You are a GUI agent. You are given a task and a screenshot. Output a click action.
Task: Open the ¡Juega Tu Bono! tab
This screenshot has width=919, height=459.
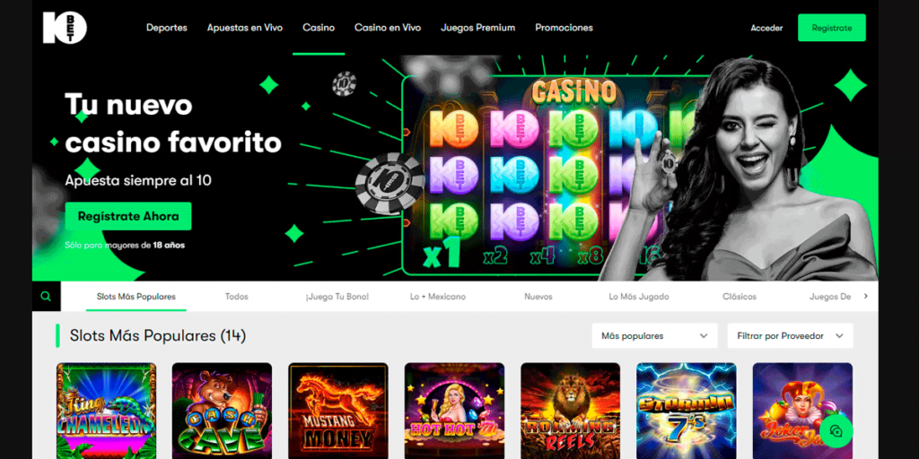click(337, 297)
